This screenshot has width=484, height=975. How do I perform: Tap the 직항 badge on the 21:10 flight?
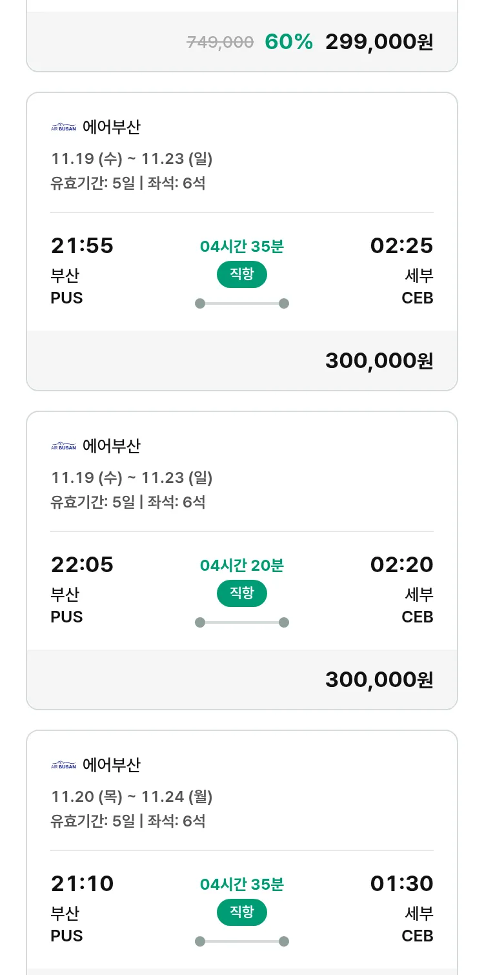tap(241, 912)
